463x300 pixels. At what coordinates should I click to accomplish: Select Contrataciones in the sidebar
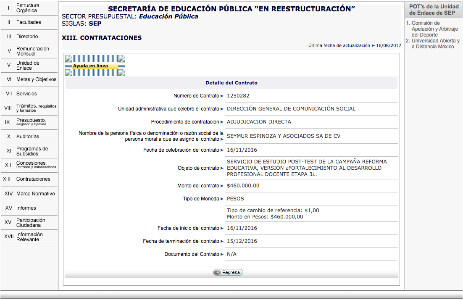tap(33, 179)
